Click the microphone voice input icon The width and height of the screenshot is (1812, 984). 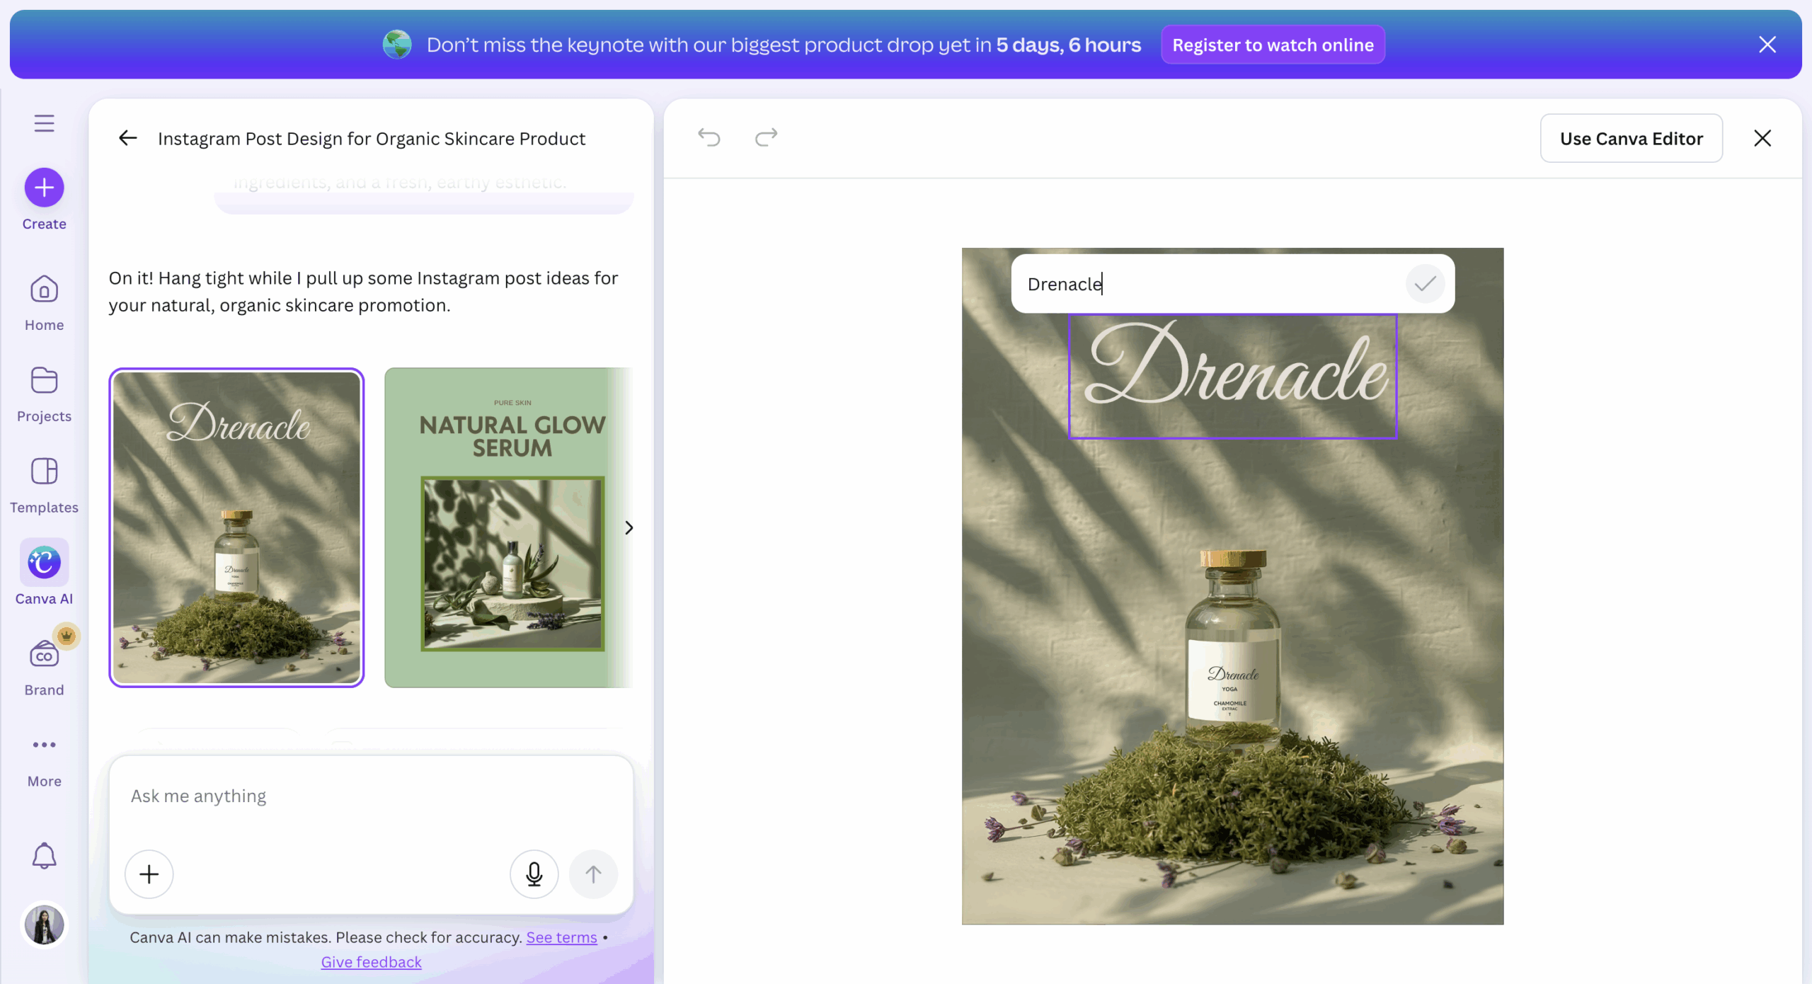[x=534, y=874]
